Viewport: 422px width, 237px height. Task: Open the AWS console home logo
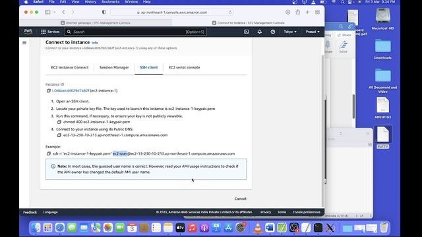tap(28, 32)
